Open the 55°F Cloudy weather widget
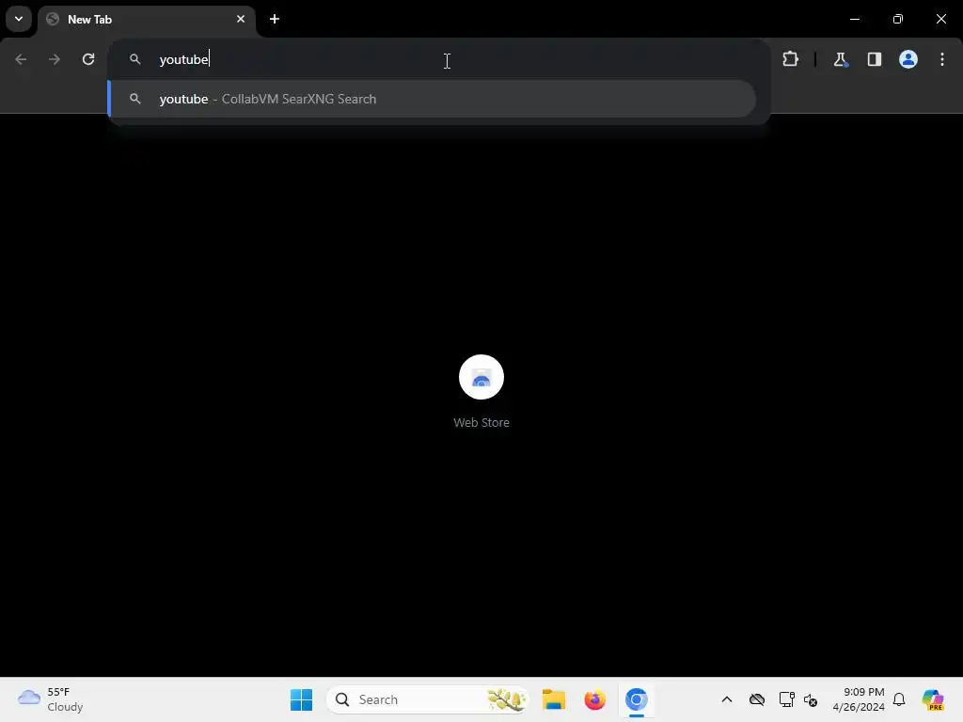Screen dimensions: 963x722 point(51,699)
